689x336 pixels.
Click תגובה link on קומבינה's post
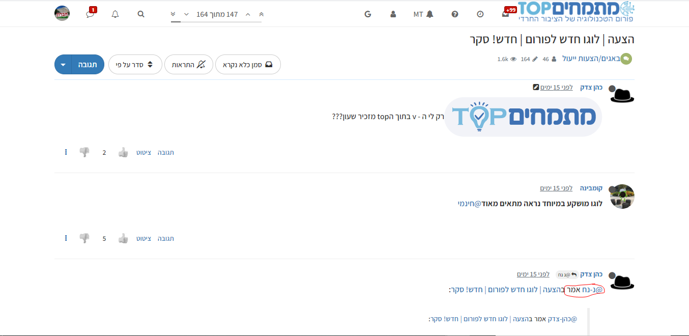pos(166,238)
